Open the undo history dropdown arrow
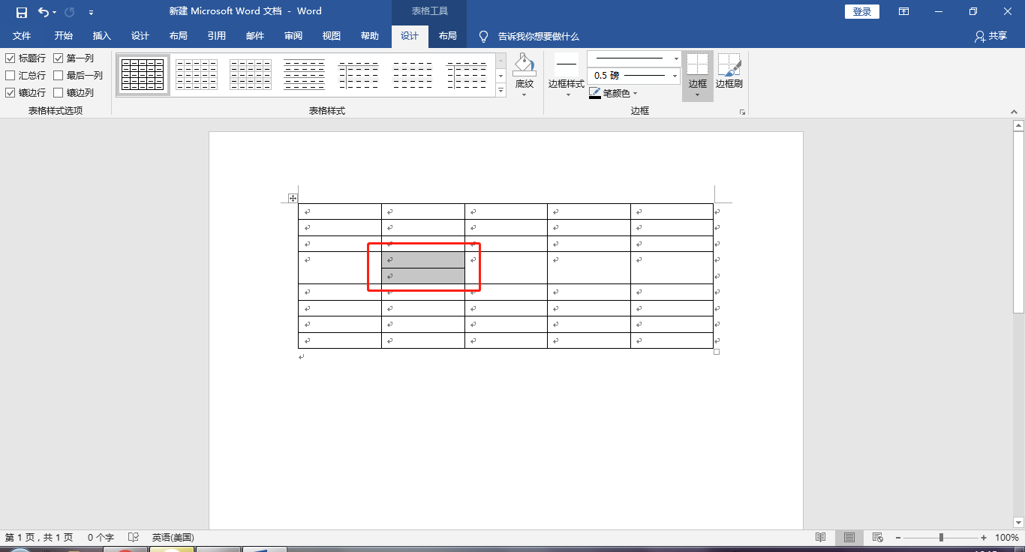The height and width of the screenshot is (552, 1025). click(x=54, y=13)
